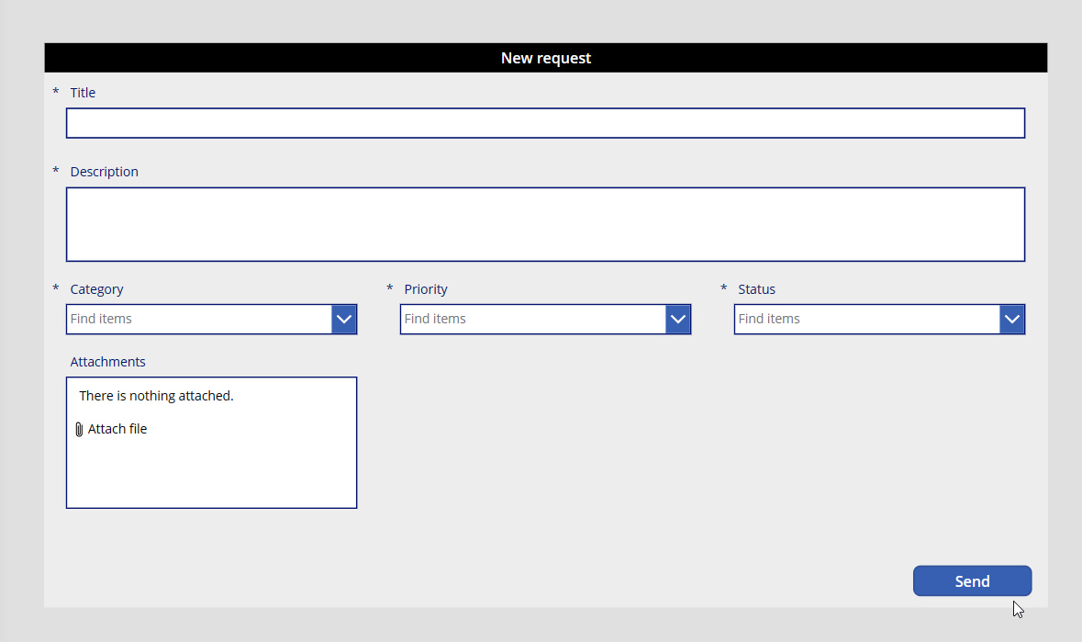Click 'There is nothing attached.' text
This screenshot has height=642, width=1082.
157,396
